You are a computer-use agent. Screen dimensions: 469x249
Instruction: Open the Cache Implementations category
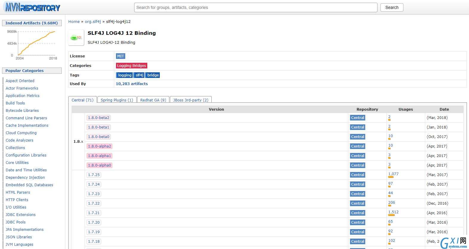[27, 126]
